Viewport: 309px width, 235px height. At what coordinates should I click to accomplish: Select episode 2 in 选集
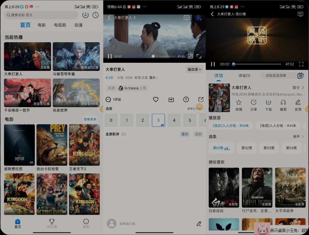[142, 120]
